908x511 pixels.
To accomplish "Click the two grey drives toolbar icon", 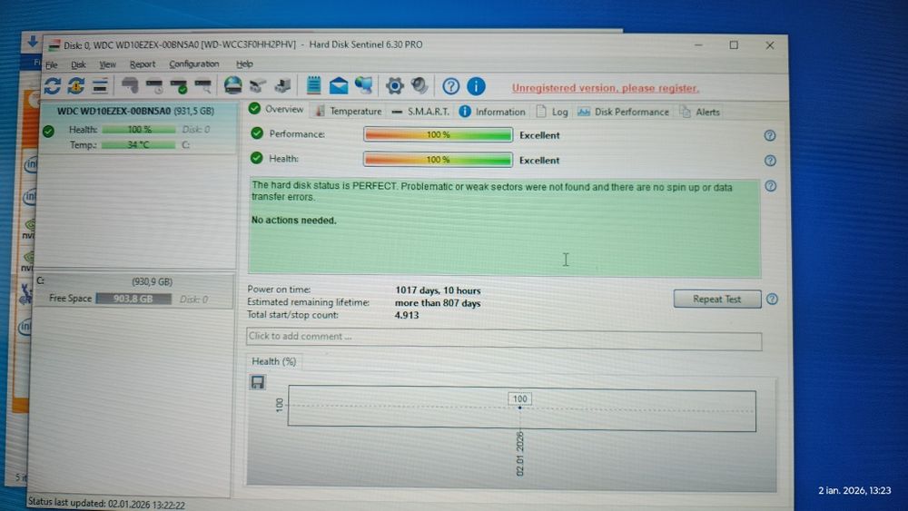I will 258,85.
